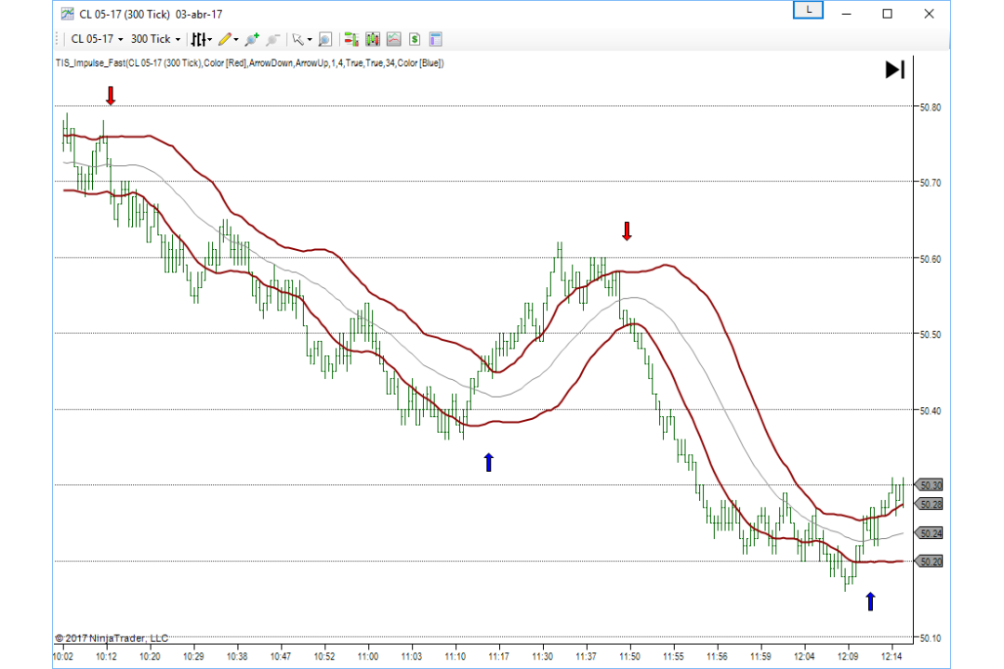Screen dimensions: 1004x669
Task: Open the CL 05-17 instrument dropdown
Action: 97,39
